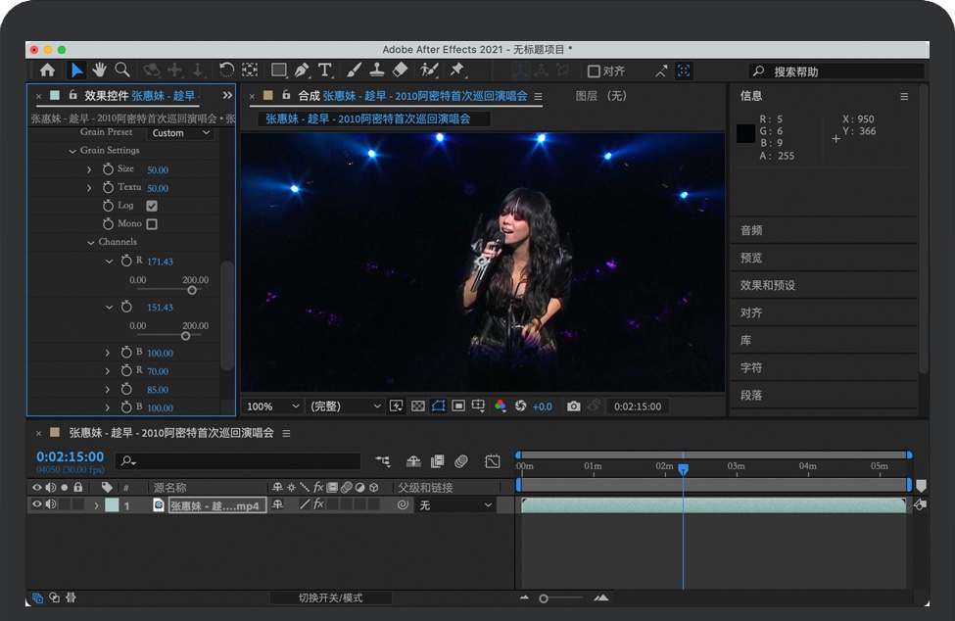Select the Pen tool
The width and height of the screenshot is (955, 621).
click(x=302, y=70)
